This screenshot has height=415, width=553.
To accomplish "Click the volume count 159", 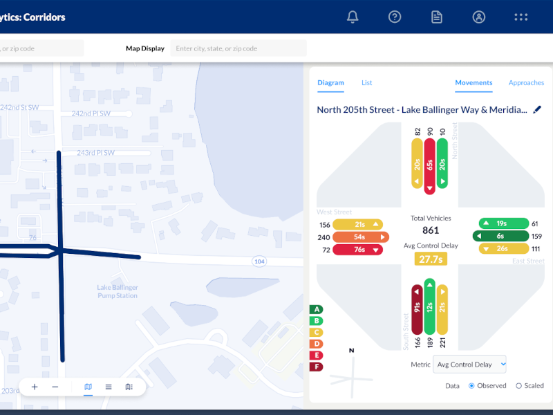I will (536, 236).
